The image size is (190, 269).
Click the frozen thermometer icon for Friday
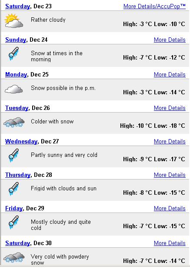[x=14, y=223]
